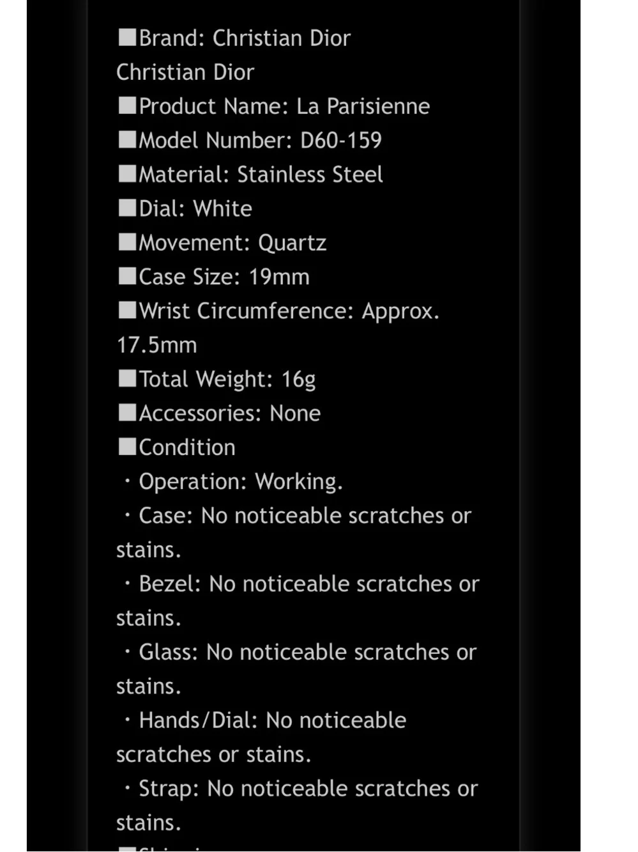Select the square bullet before Accessories
The height and width of the screenshot is (852, 638).
coord(127,412)
